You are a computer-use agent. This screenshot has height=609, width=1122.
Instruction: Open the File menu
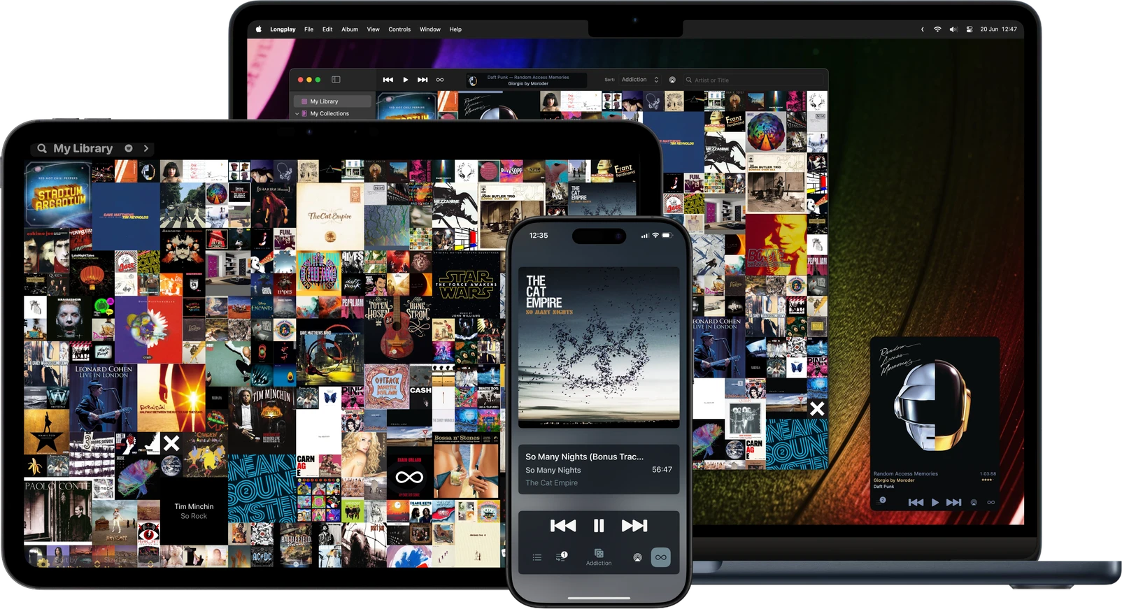pos(308,29)
